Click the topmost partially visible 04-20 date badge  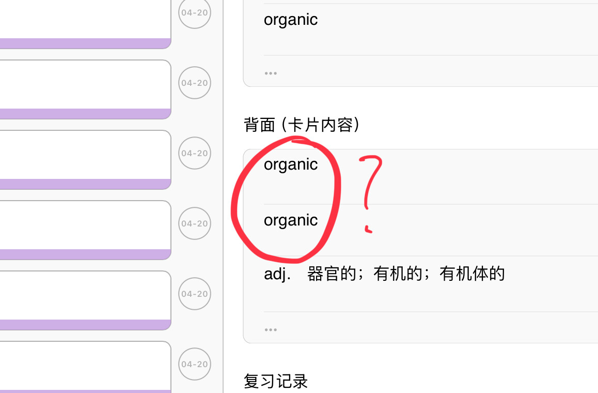pyautogui.click(x=195, y=12)
